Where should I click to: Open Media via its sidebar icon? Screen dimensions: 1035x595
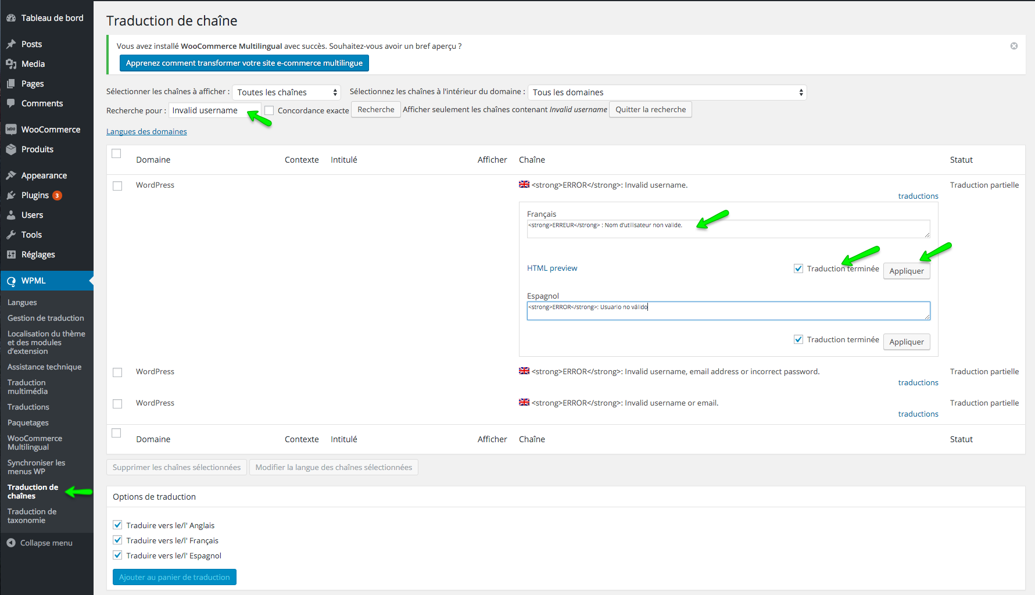[x=11, y=64]
